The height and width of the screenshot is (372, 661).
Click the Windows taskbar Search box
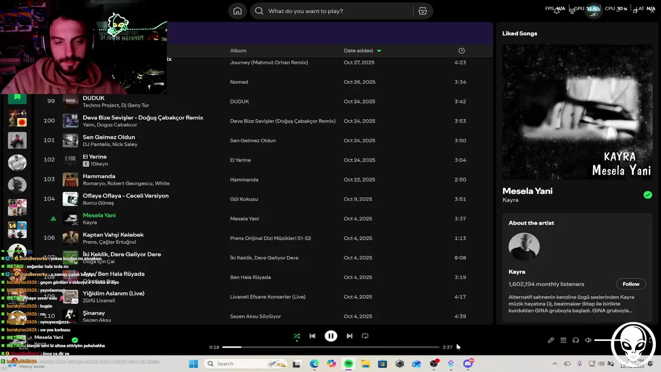245,364
